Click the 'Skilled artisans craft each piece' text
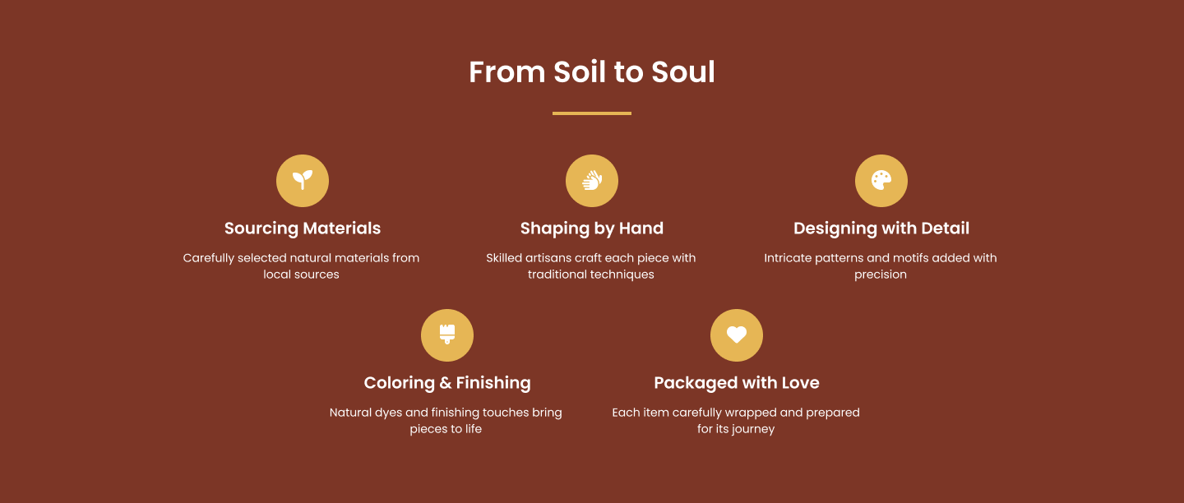The height and width of the screenshot is (503, 1184). (x=591, y=266)
